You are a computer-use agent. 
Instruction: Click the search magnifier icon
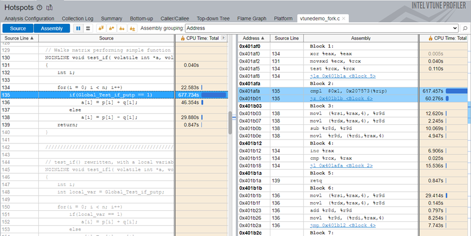point(465,28)
